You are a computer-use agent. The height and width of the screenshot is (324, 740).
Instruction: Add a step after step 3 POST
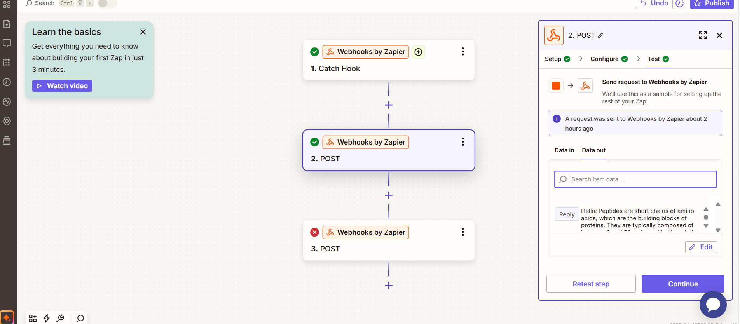(389, 286)
